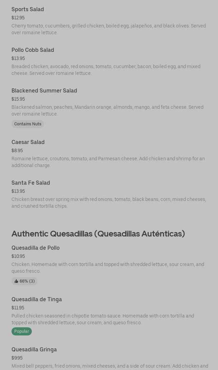Viewport: 218px width, 370px height.
Task: Select the Pollo Cobb Salad title
Action: [x=33, y=50]
